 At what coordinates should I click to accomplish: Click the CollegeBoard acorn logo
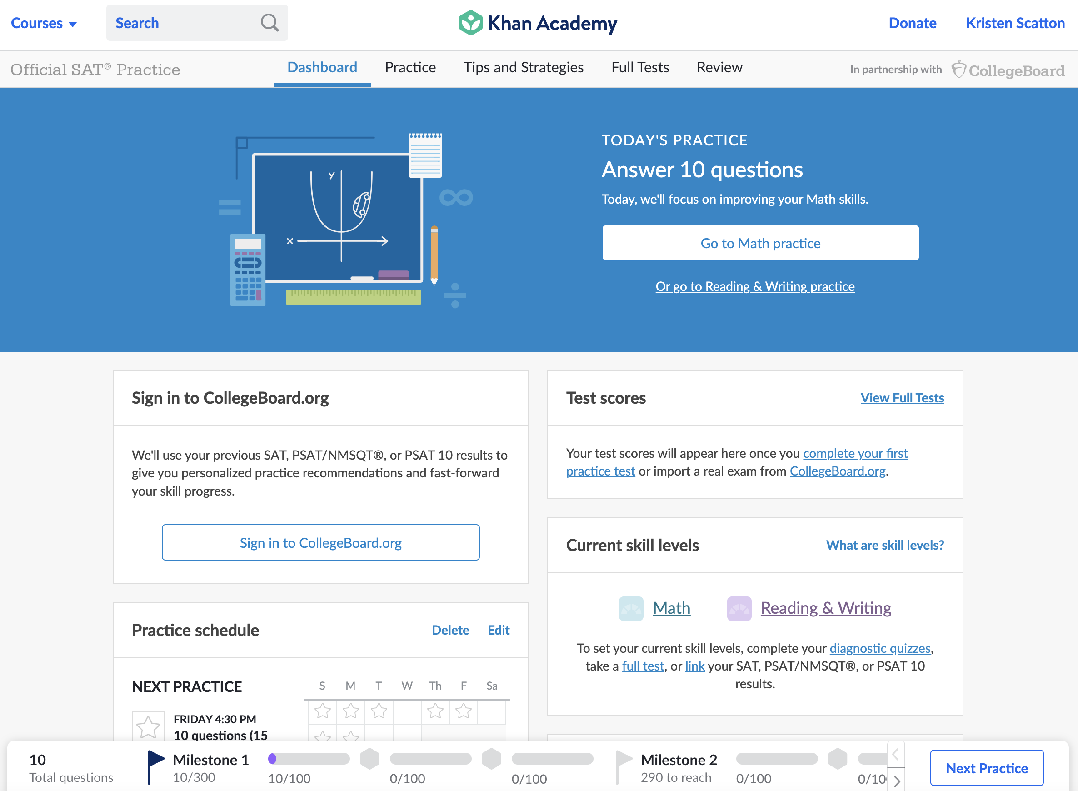coord(958,70)
